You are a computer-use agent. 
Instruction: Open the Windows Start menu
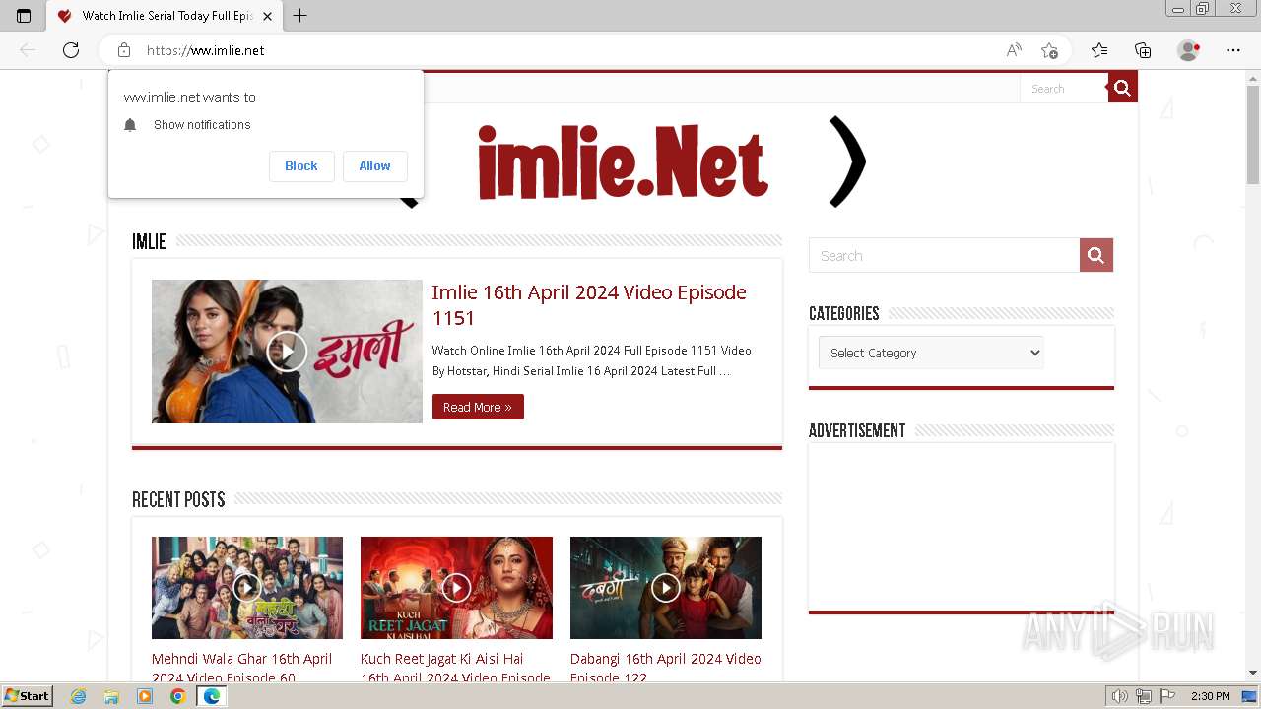[28, 696]
